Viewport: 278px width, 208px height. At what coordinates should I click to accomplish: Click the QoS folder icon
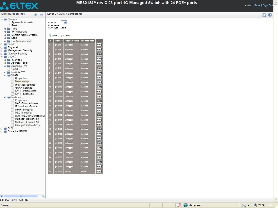(5, 128)
